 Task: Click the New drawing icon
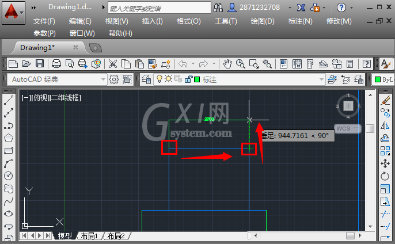coord(13,64)
